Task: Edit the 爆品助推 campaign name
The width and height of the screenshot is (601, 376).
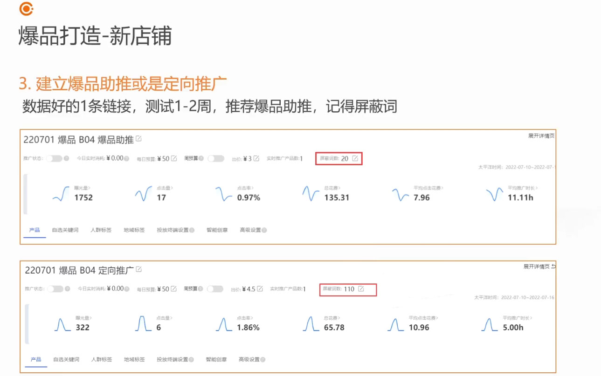Action: (138, 139)
